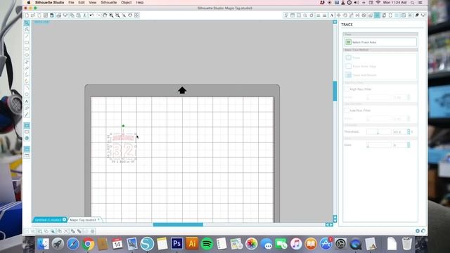Select the Text tool in left toolbar
Screen dimensions: 450x253
tap(27, 101)
